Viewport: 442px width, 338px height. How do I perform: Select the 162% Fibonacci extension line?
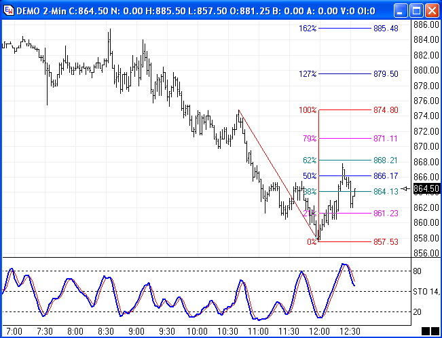coord(345,29)
